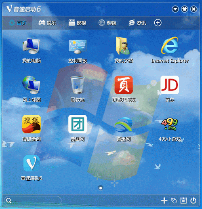This screenshot has height=209, width=202.
Task: Open the 我的电脑 shortcut icon
Action: pyautogui.click(x=32, y=46)
